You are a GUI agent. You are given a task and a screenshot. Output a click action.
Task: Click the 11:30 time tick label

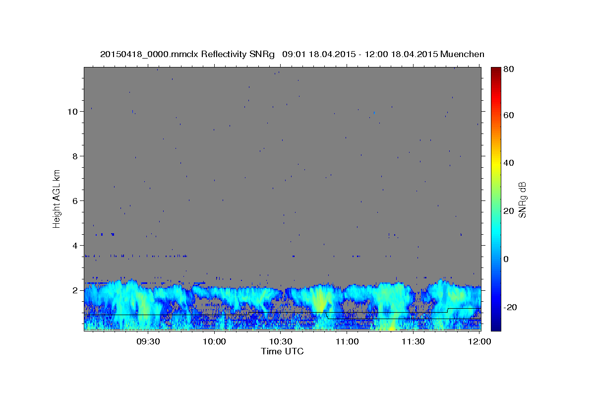413,342
